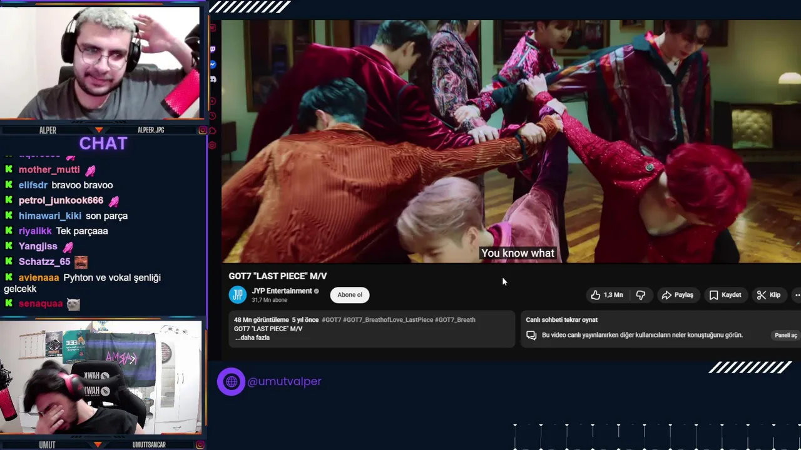Image resolution: width=801 pixels, height=450 pixels.
Task: Click the emote after Schatzz_65
Action: pyautogui.click(x=81, y=262)
